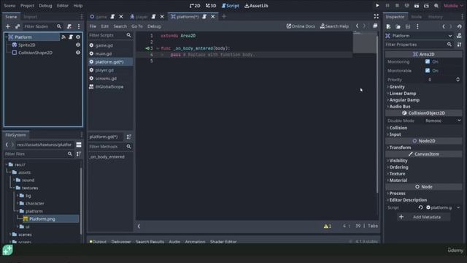Adjust Priority value stepper
Image resolution: width=467 pixels, height=263 pixels.
pos(458,80)
